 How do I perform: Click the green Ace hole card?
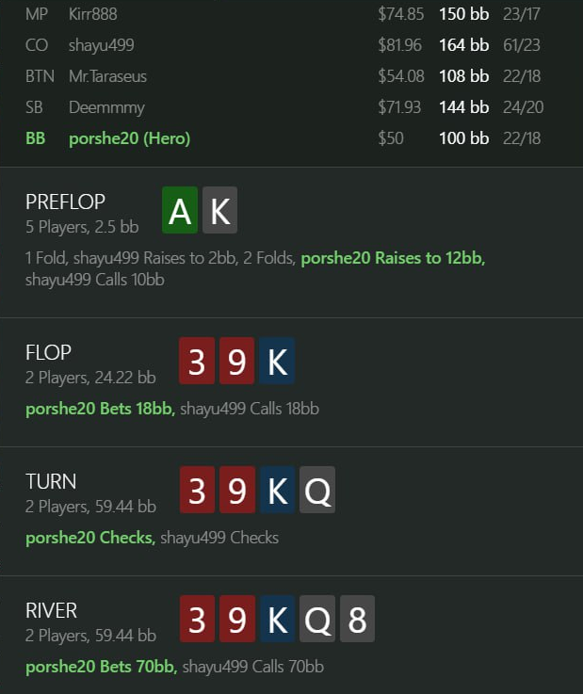(x=180, y=210)
